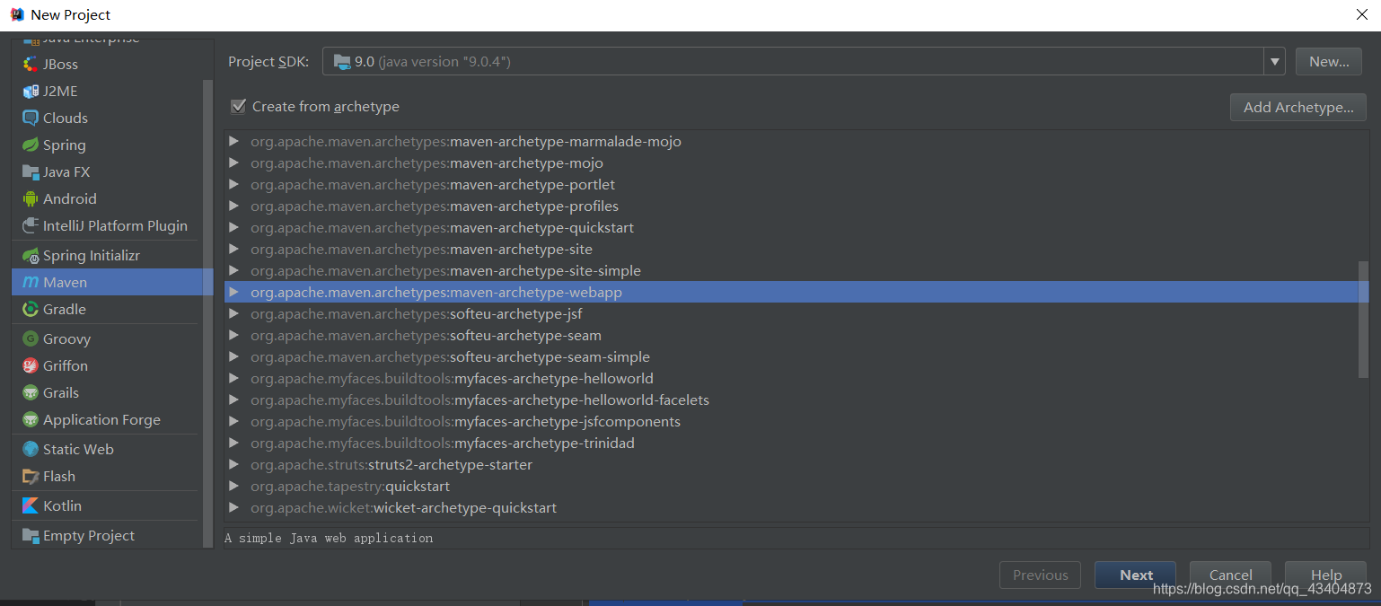Click the IntelliJ logo in title bar
The width and height of the screenshot is (1381, 606).
pyautogui.click(x=16, y=14)
